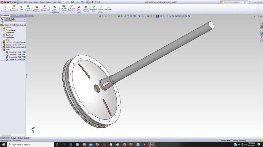Viewport: 263px width, 147px height.
Task: Open the Linear Component Pattern tool
Action: click(28, 8)
